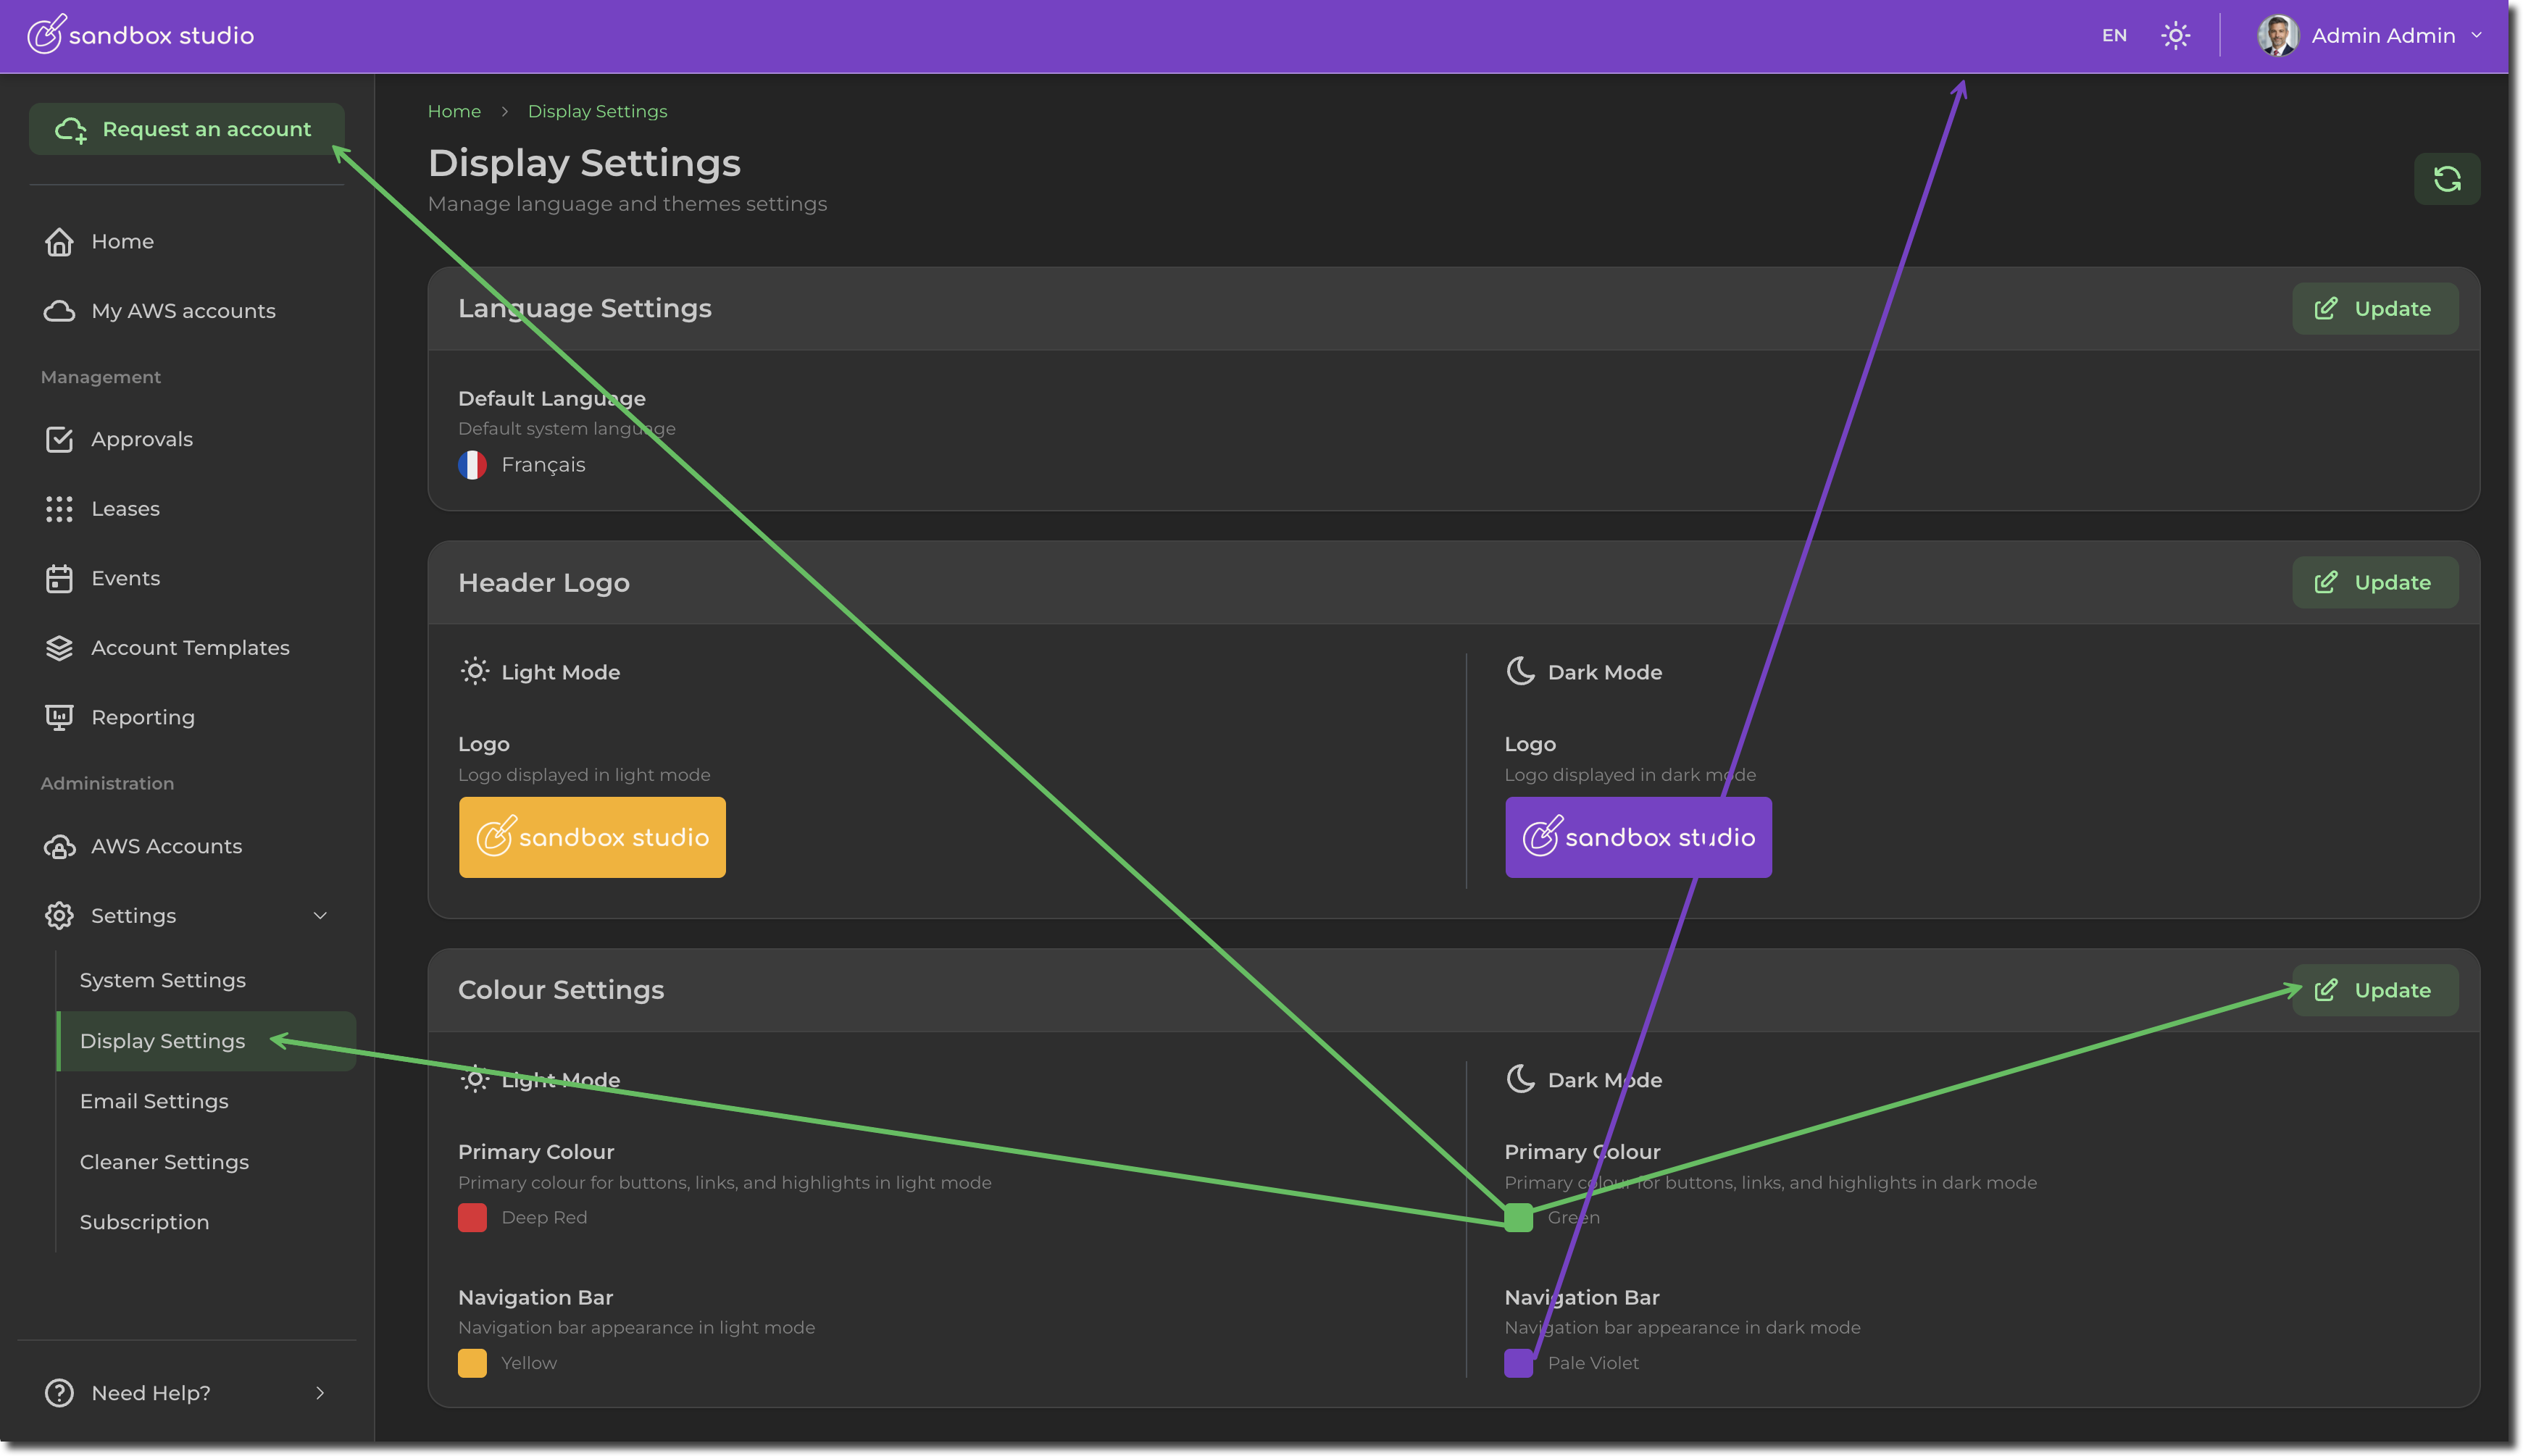The image size is (2523, 1456).
Task: Click the sandbox studio header logo
Action: tap(141, 35)
